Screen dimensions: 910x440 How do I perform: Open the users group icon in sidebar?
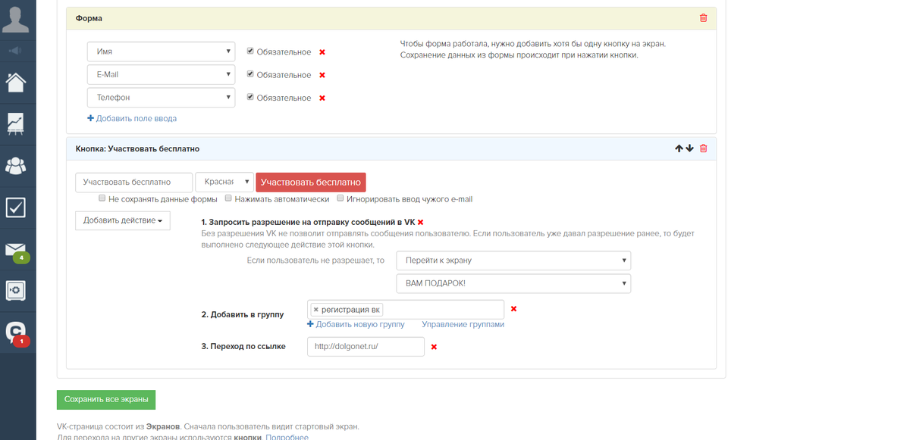pos(17,166)
